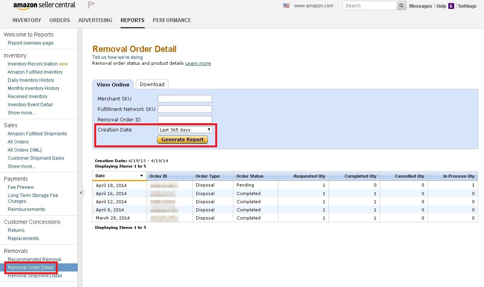Select the View Online tab
Image resolution: width=484 pixels, height=287 pixels.
(x=113, y=85)
